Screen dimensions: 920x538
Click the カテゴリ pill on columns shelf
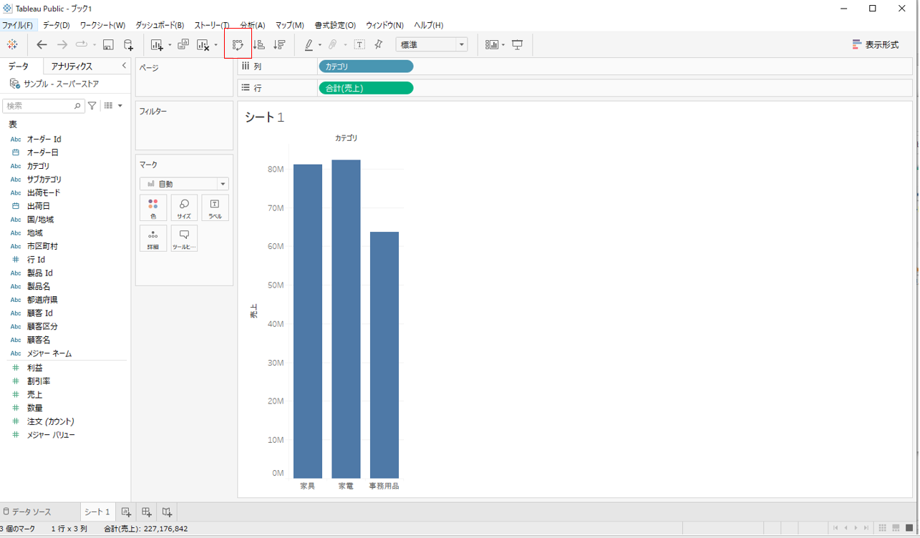[366, 67]
